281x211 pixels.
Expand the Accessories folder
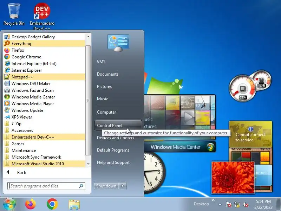point(44,130)
